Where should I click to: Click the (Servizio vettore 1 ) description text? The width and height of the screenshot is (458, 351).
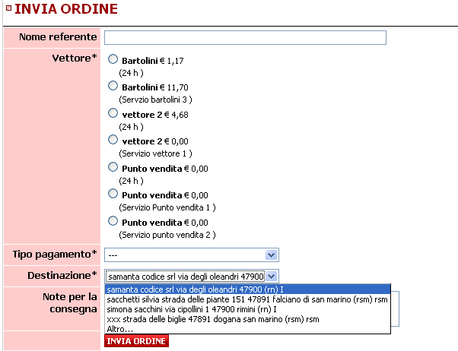pos(155,153)
